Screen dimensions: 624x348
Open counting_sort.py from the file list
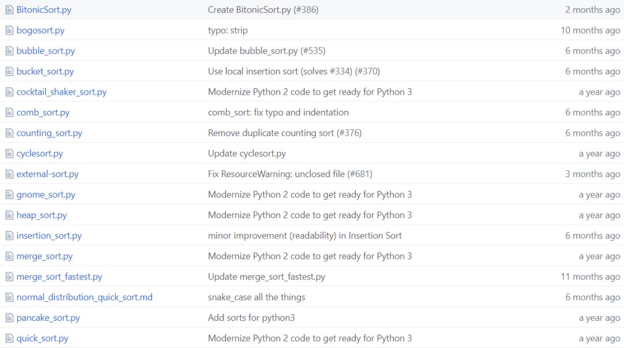(49, 133)
